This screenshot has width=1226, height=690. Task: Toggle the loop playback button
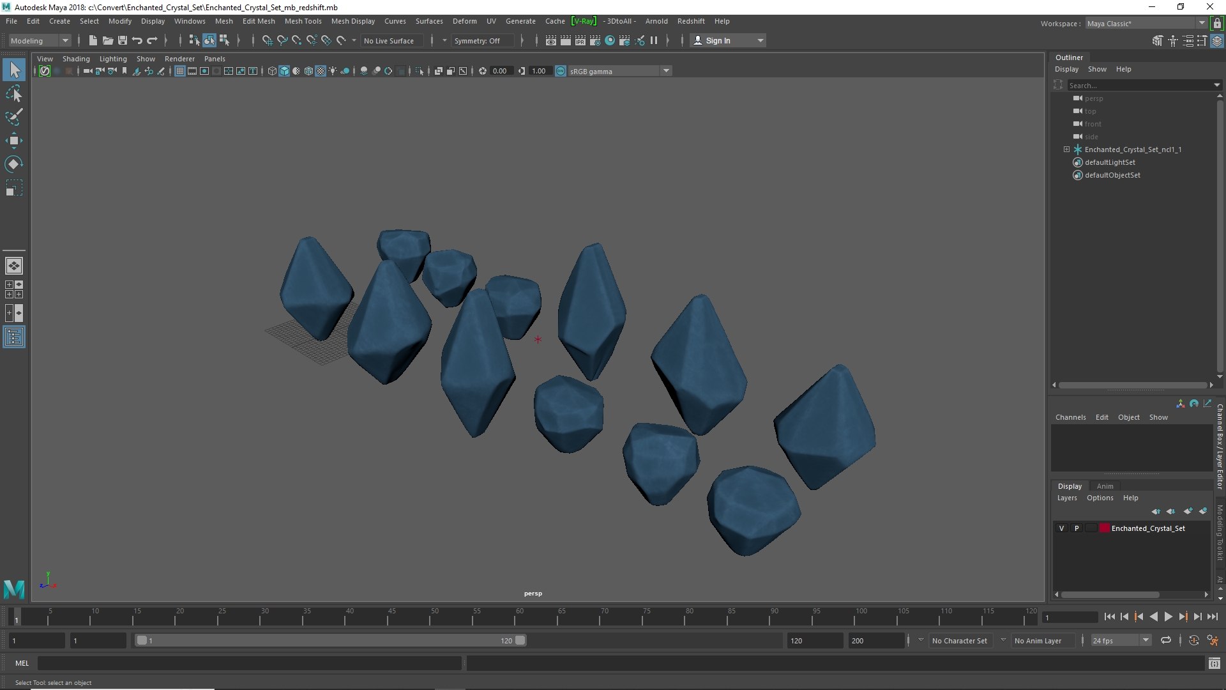pos(1166,640)
